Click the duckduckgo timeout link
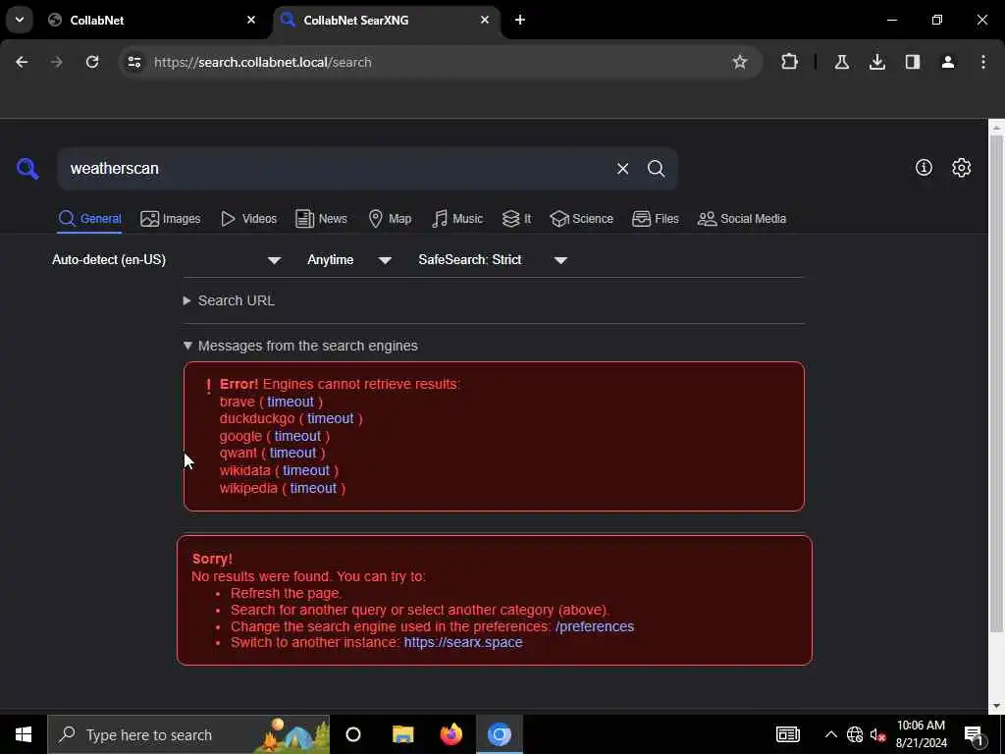Screen dimensions: 1005x754 (x=330, y=418)
